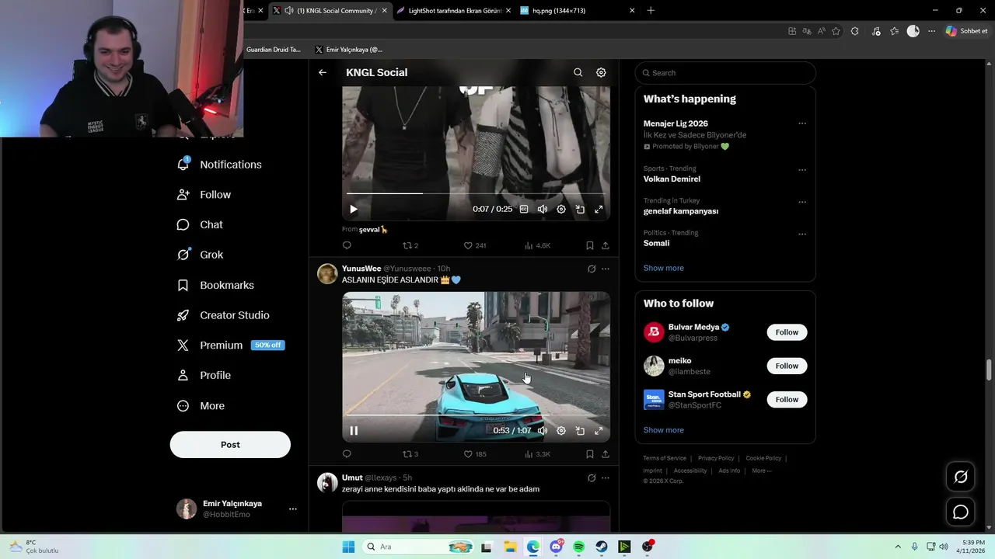Show more under Who to follow
The width and height of the screenshot is (995, 559).
point(664,430)
